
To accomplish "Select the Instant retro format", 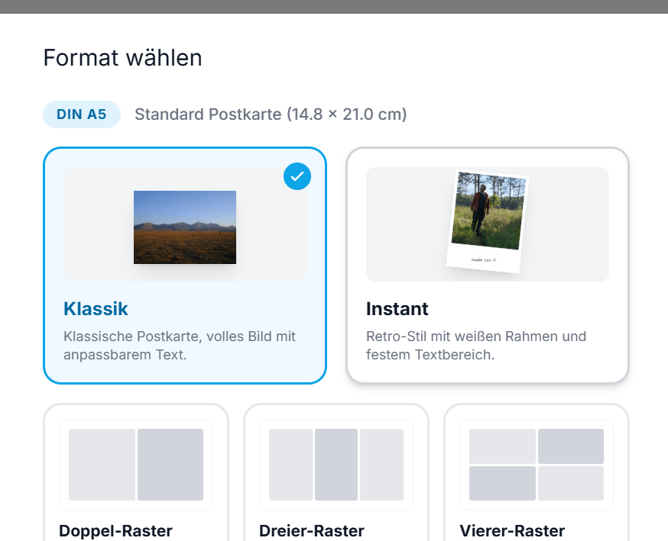I will [x=487, y=264].
